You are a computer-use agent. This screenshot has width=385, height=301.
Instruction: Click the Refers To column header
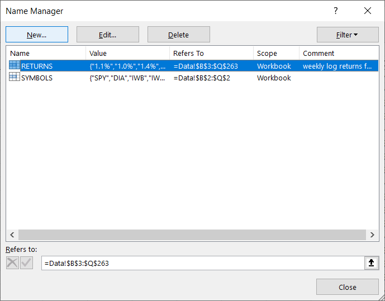(x=211, y=54)
